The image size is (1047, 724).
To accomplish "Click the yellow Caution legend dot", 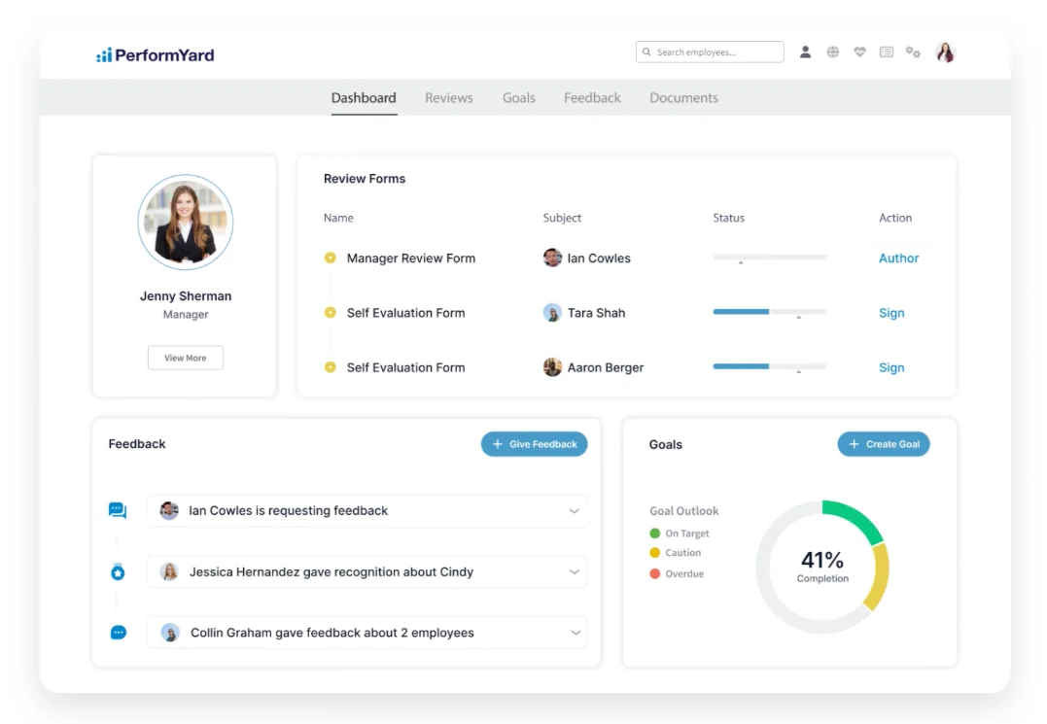I will tap(654, 553).
